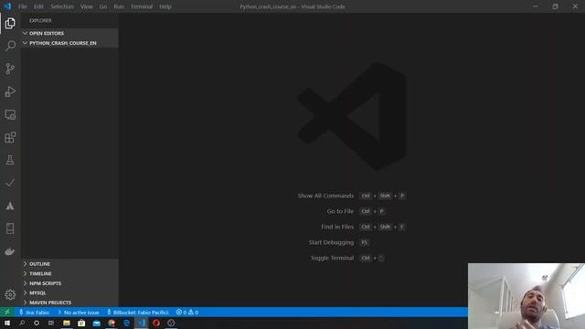Open Opera browser from taskbar
Image resolution: width=585 pixels, height=329 pixels.
pyautogui.click(x=156, y=323)
